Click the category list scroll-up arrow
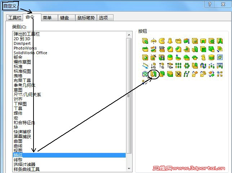Image resolution: width=232 pixels, height=173 pixels. pos(129,35)
